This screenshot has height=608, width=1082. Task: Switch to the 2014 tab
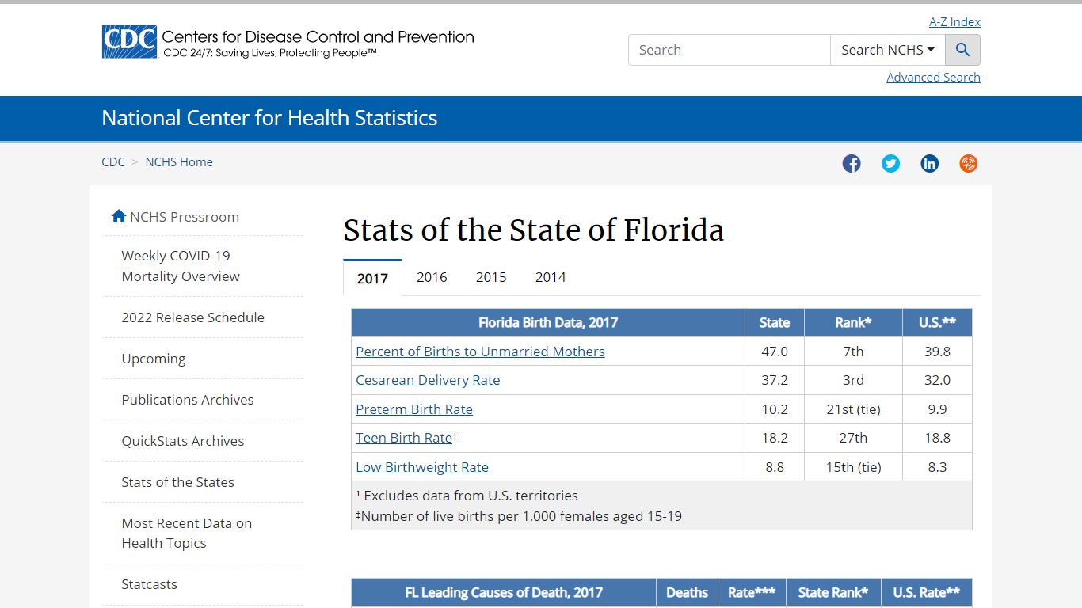point(551,277)
